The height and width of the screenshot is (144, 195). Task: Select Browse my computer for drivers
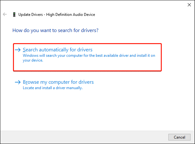click(58, 82)
